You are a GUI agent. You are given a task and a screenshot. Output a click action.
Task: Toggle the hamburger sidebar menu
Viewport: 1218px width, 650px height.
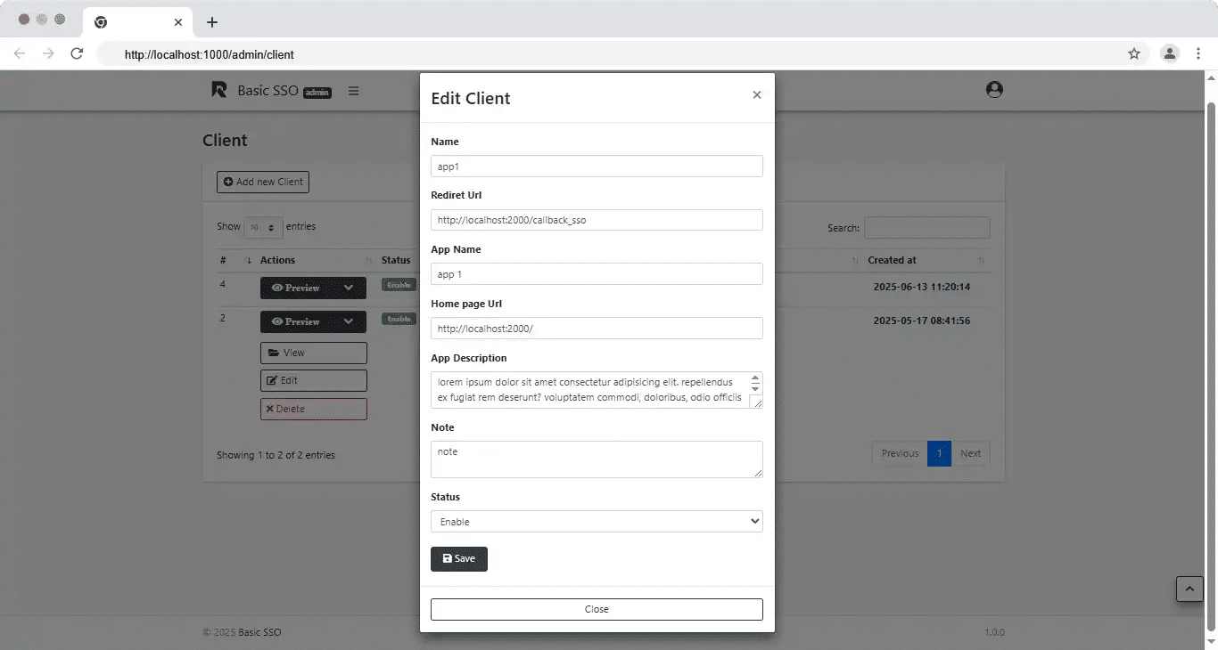[x=354, y=91]
